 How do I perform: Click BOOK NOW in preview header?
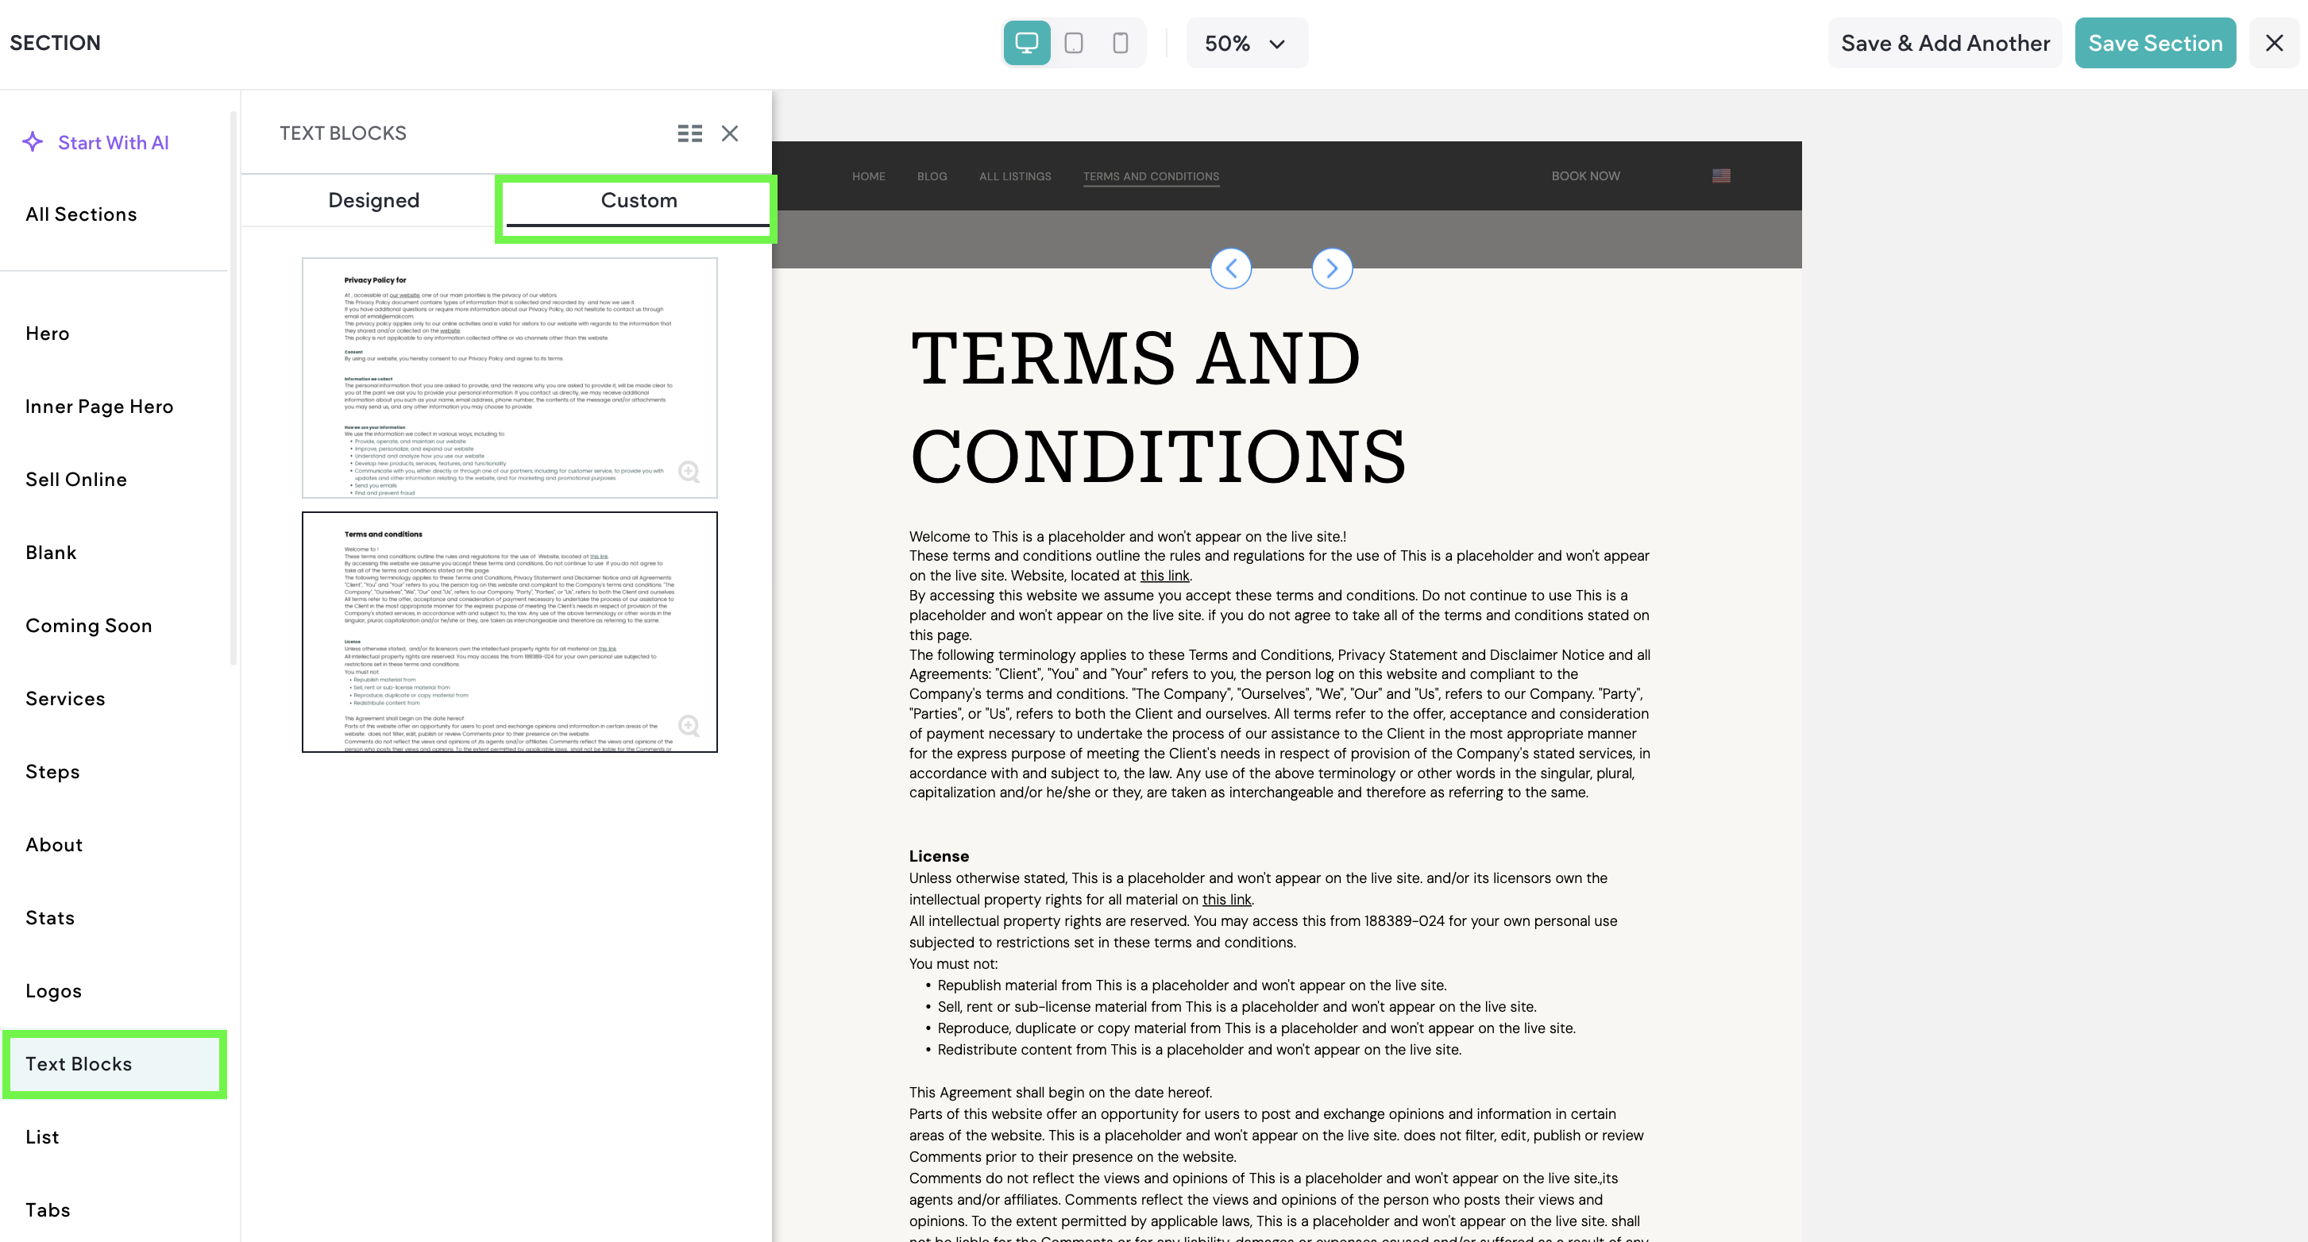coord(1586,175)
